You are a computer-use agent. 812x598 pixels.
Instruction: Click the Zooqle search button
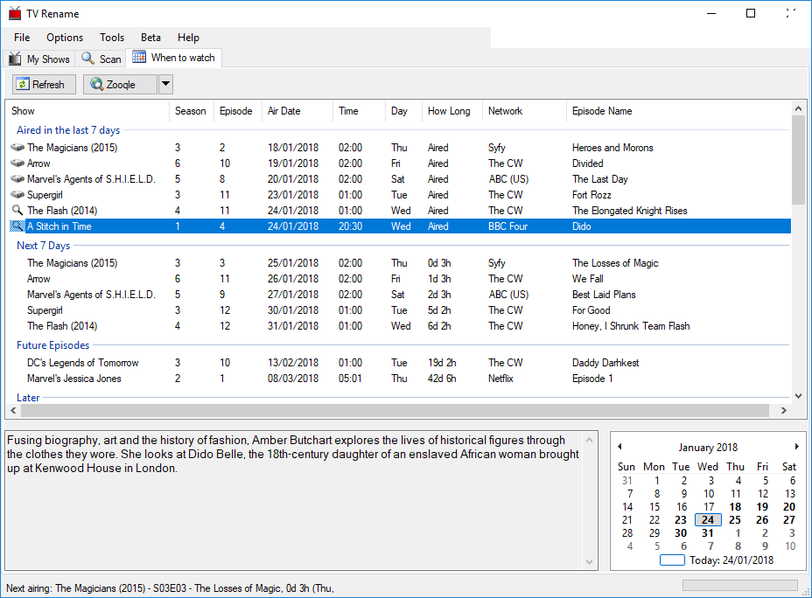(121, 84)
